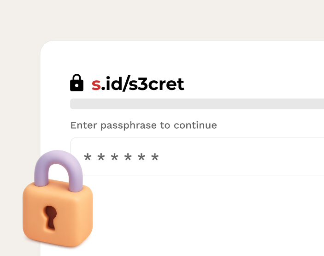Image resolution: width=324 pixels, height=256 pixels.
Task: Click the keyhole on the orange padlock
Action: click(51, 217)
